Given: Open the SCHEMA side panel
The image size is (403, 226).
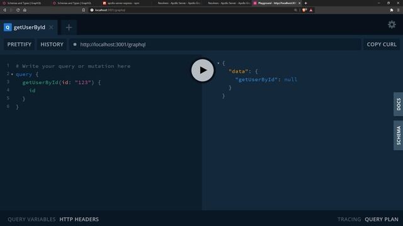Looking at the screenshot, I should (x=398, y=136).
